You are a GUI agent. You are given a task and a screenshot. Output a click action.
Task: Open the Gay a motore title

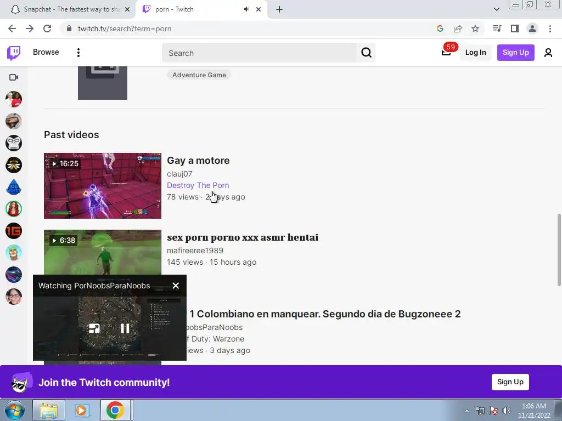[198, 161]
